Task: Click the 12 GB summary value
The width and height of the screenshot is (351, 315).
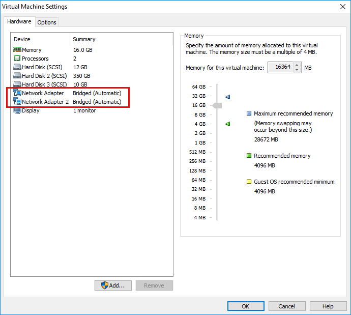Action: (80, 67)
